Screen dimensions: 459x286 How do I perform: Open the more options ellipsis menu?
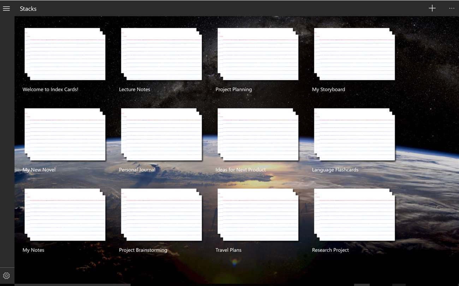click(452, 8)
